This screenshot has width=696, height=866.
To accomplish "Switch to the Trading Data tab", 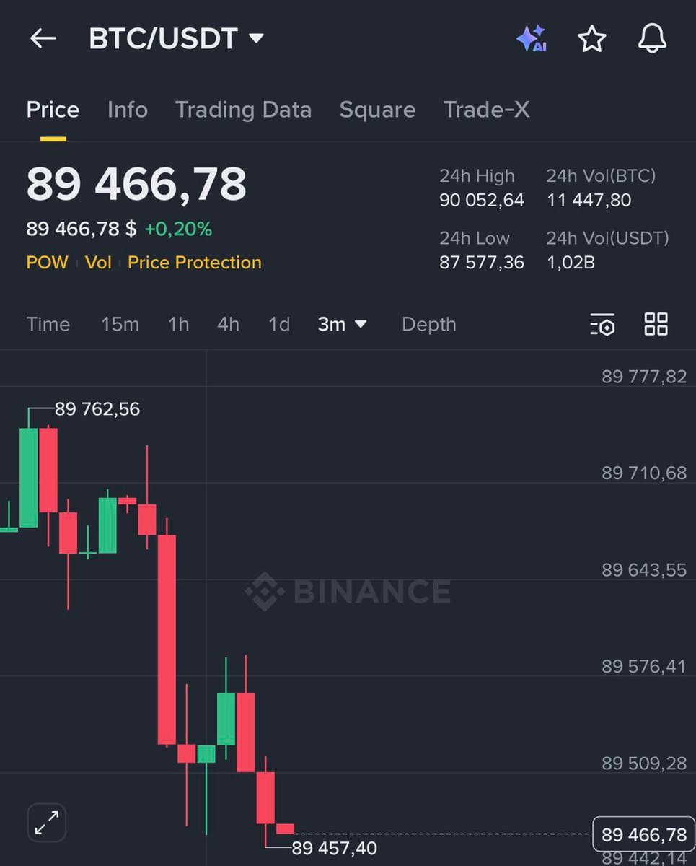I will (x=243, y=110).
